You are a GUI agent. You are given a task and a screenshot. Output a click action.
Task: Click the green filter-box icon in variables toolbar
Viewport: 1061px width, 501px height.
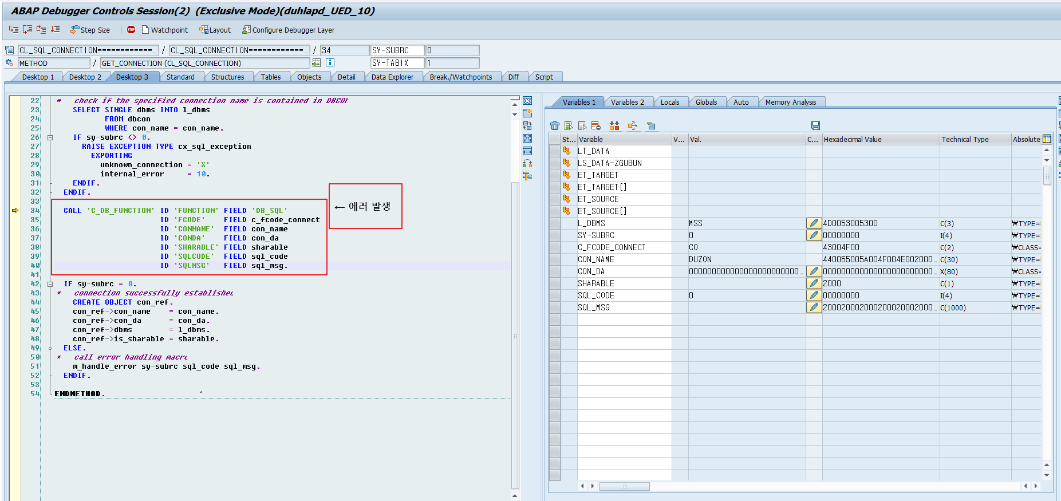[651, 125]
